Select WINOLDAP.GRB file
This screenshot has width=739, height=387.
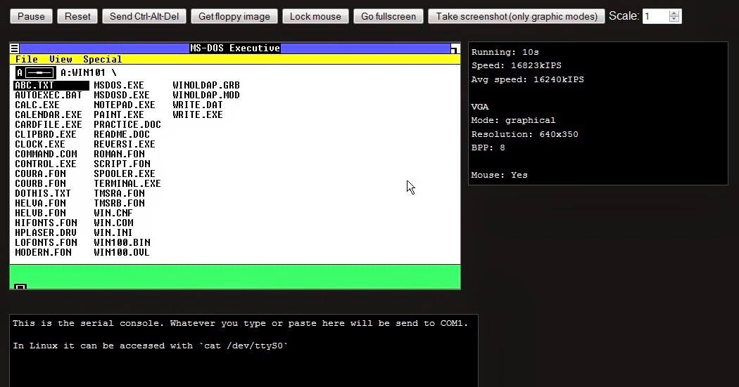click(x=206, y=85)
